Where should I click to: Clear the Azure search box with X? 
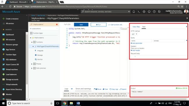129,12
